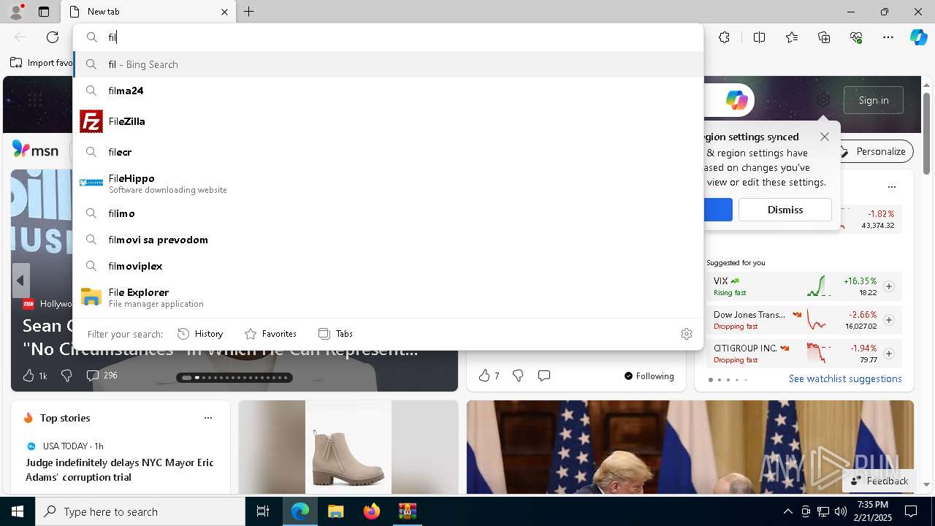Open Top stories more options
935x526 pixels.
click(x=208, y=418)
